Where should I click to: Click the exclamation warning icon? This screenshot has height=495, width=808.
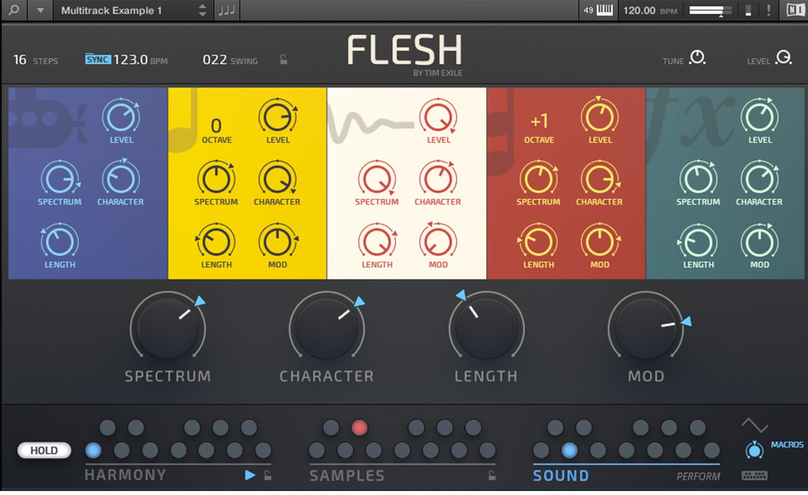[x=769, y=10]
